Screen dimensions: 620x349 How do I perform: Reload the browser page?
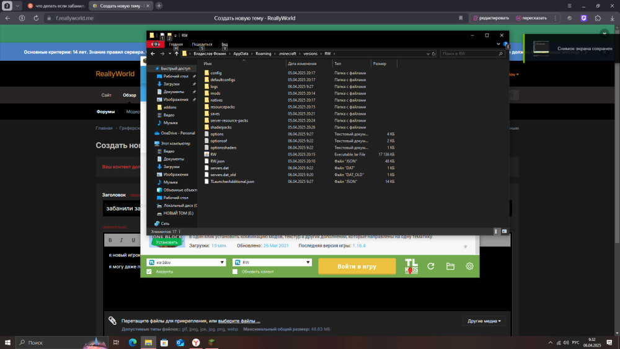coord(36,18)
